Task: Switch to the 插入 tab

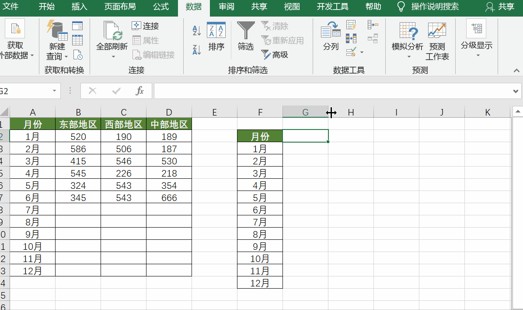Action: click(80, 7)
